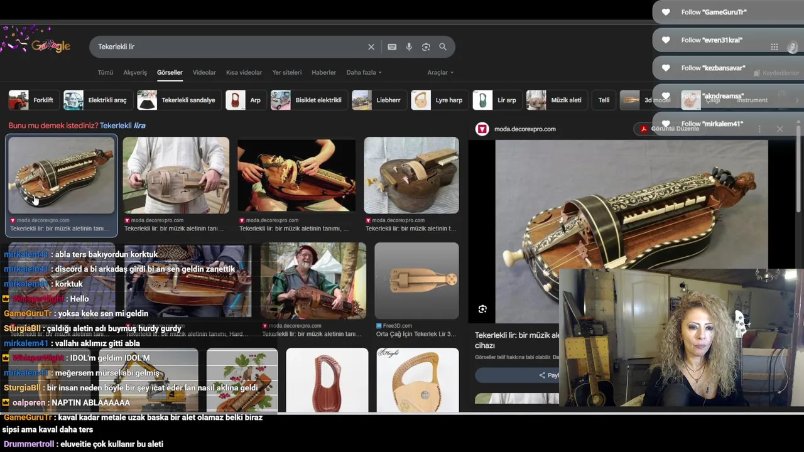Click the oalperen 'NAPTIN ABLAAAAAA' chat message
The image size is (804, 452).
(x=67, y=402)
